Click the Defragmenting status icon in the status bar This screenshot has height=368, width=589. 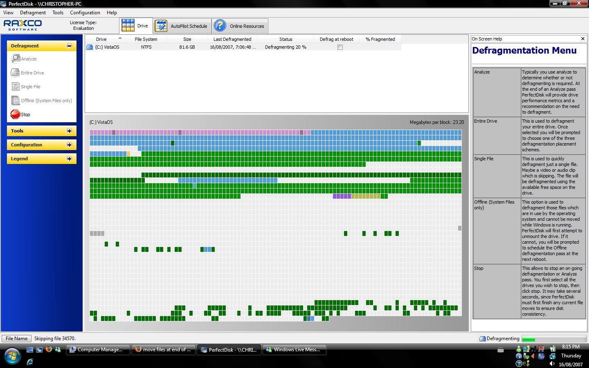[x=482, y=339]
